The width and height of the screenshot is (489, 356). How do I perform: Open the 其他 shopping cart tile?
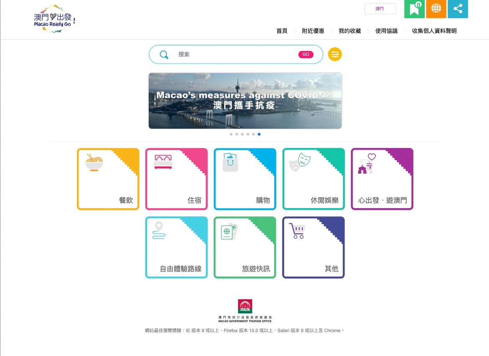click(x=313, y=247)
